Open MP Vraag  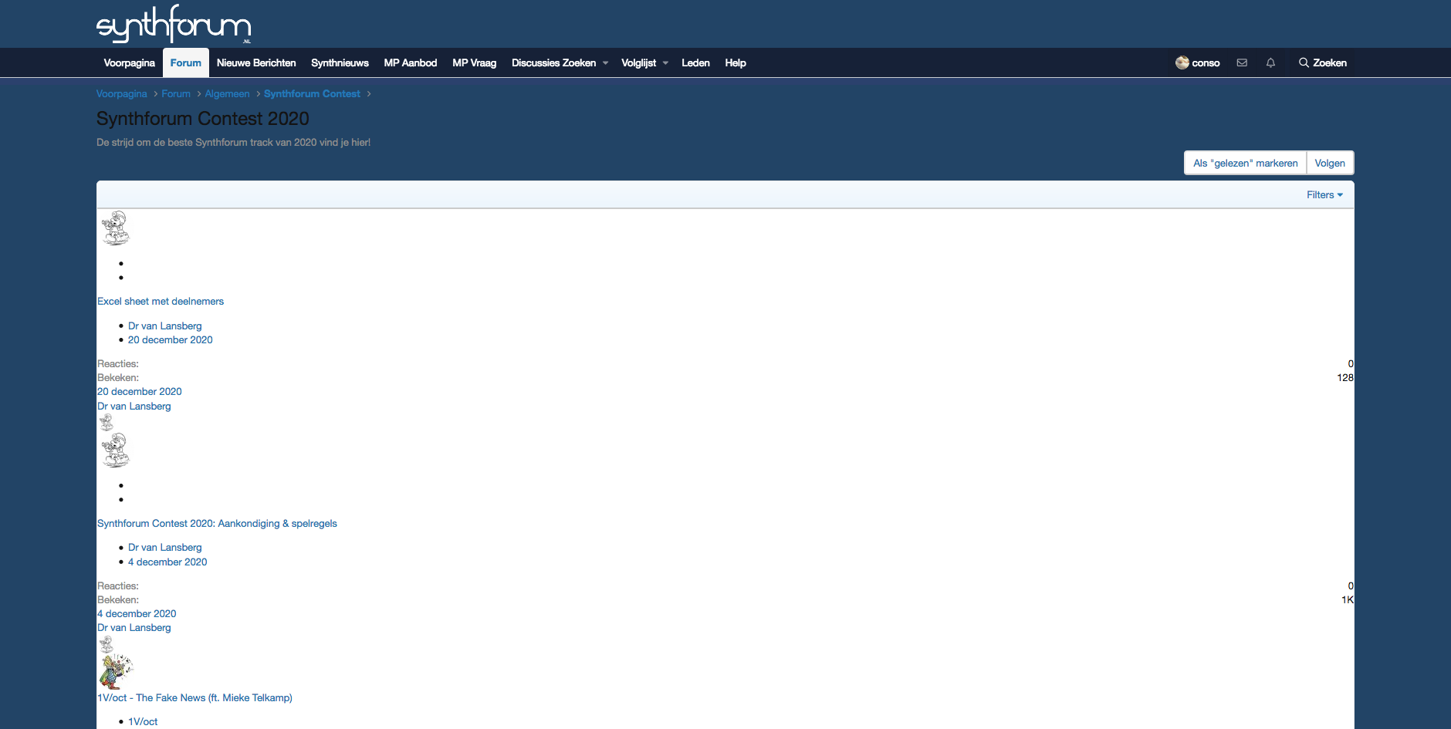(x=474, y=63)
